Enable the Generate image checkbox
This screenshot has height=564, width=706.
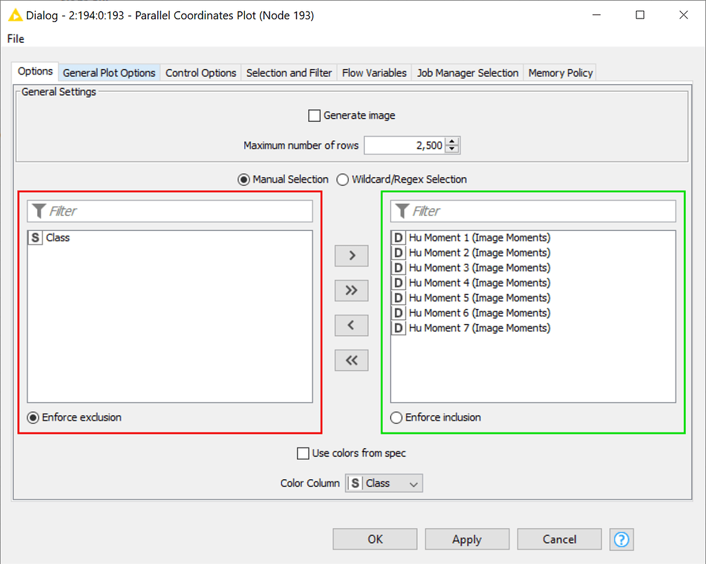[314, 115]
